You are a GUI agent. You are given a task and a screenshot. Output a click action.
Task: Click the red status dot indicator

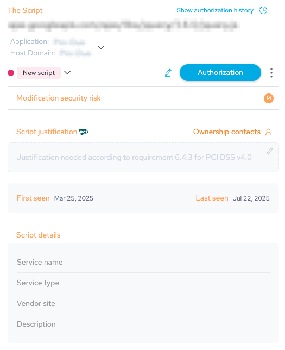(x=11, y=73)
